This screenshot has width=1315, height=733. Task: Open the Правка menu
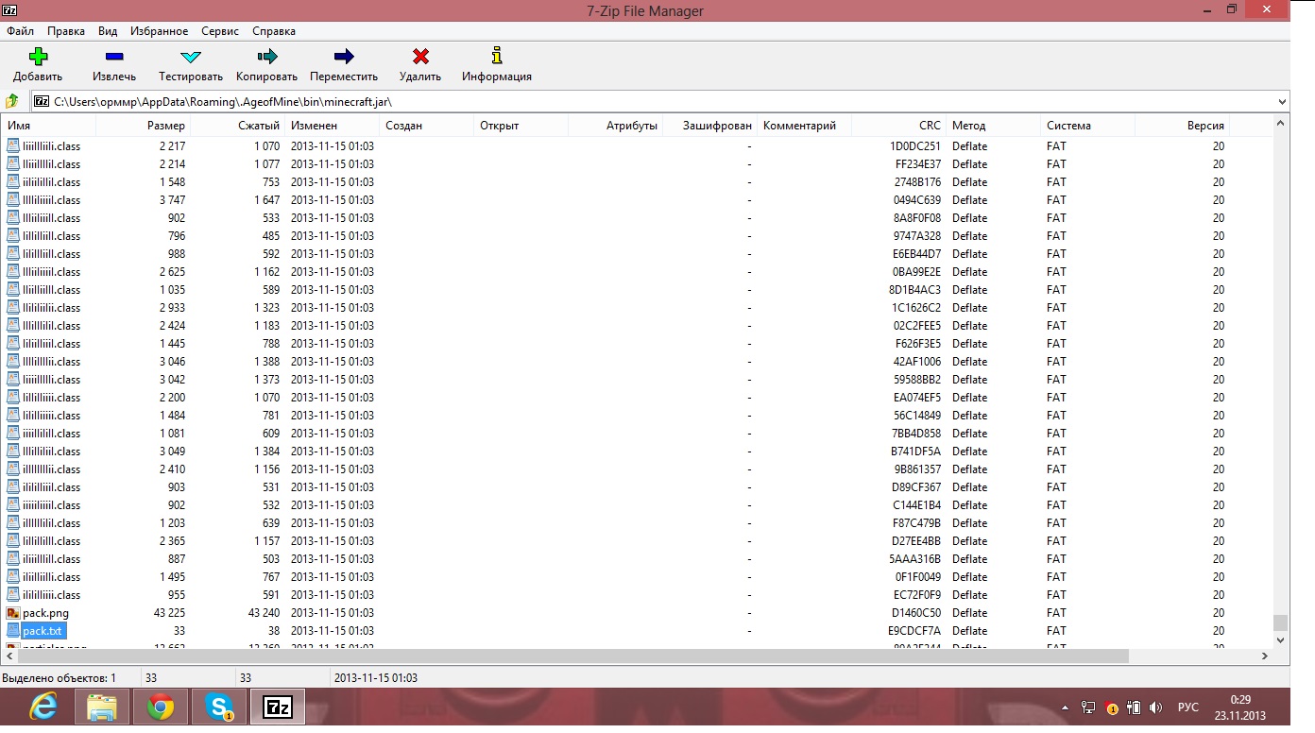pyautogui.click(x=66, y=31)
